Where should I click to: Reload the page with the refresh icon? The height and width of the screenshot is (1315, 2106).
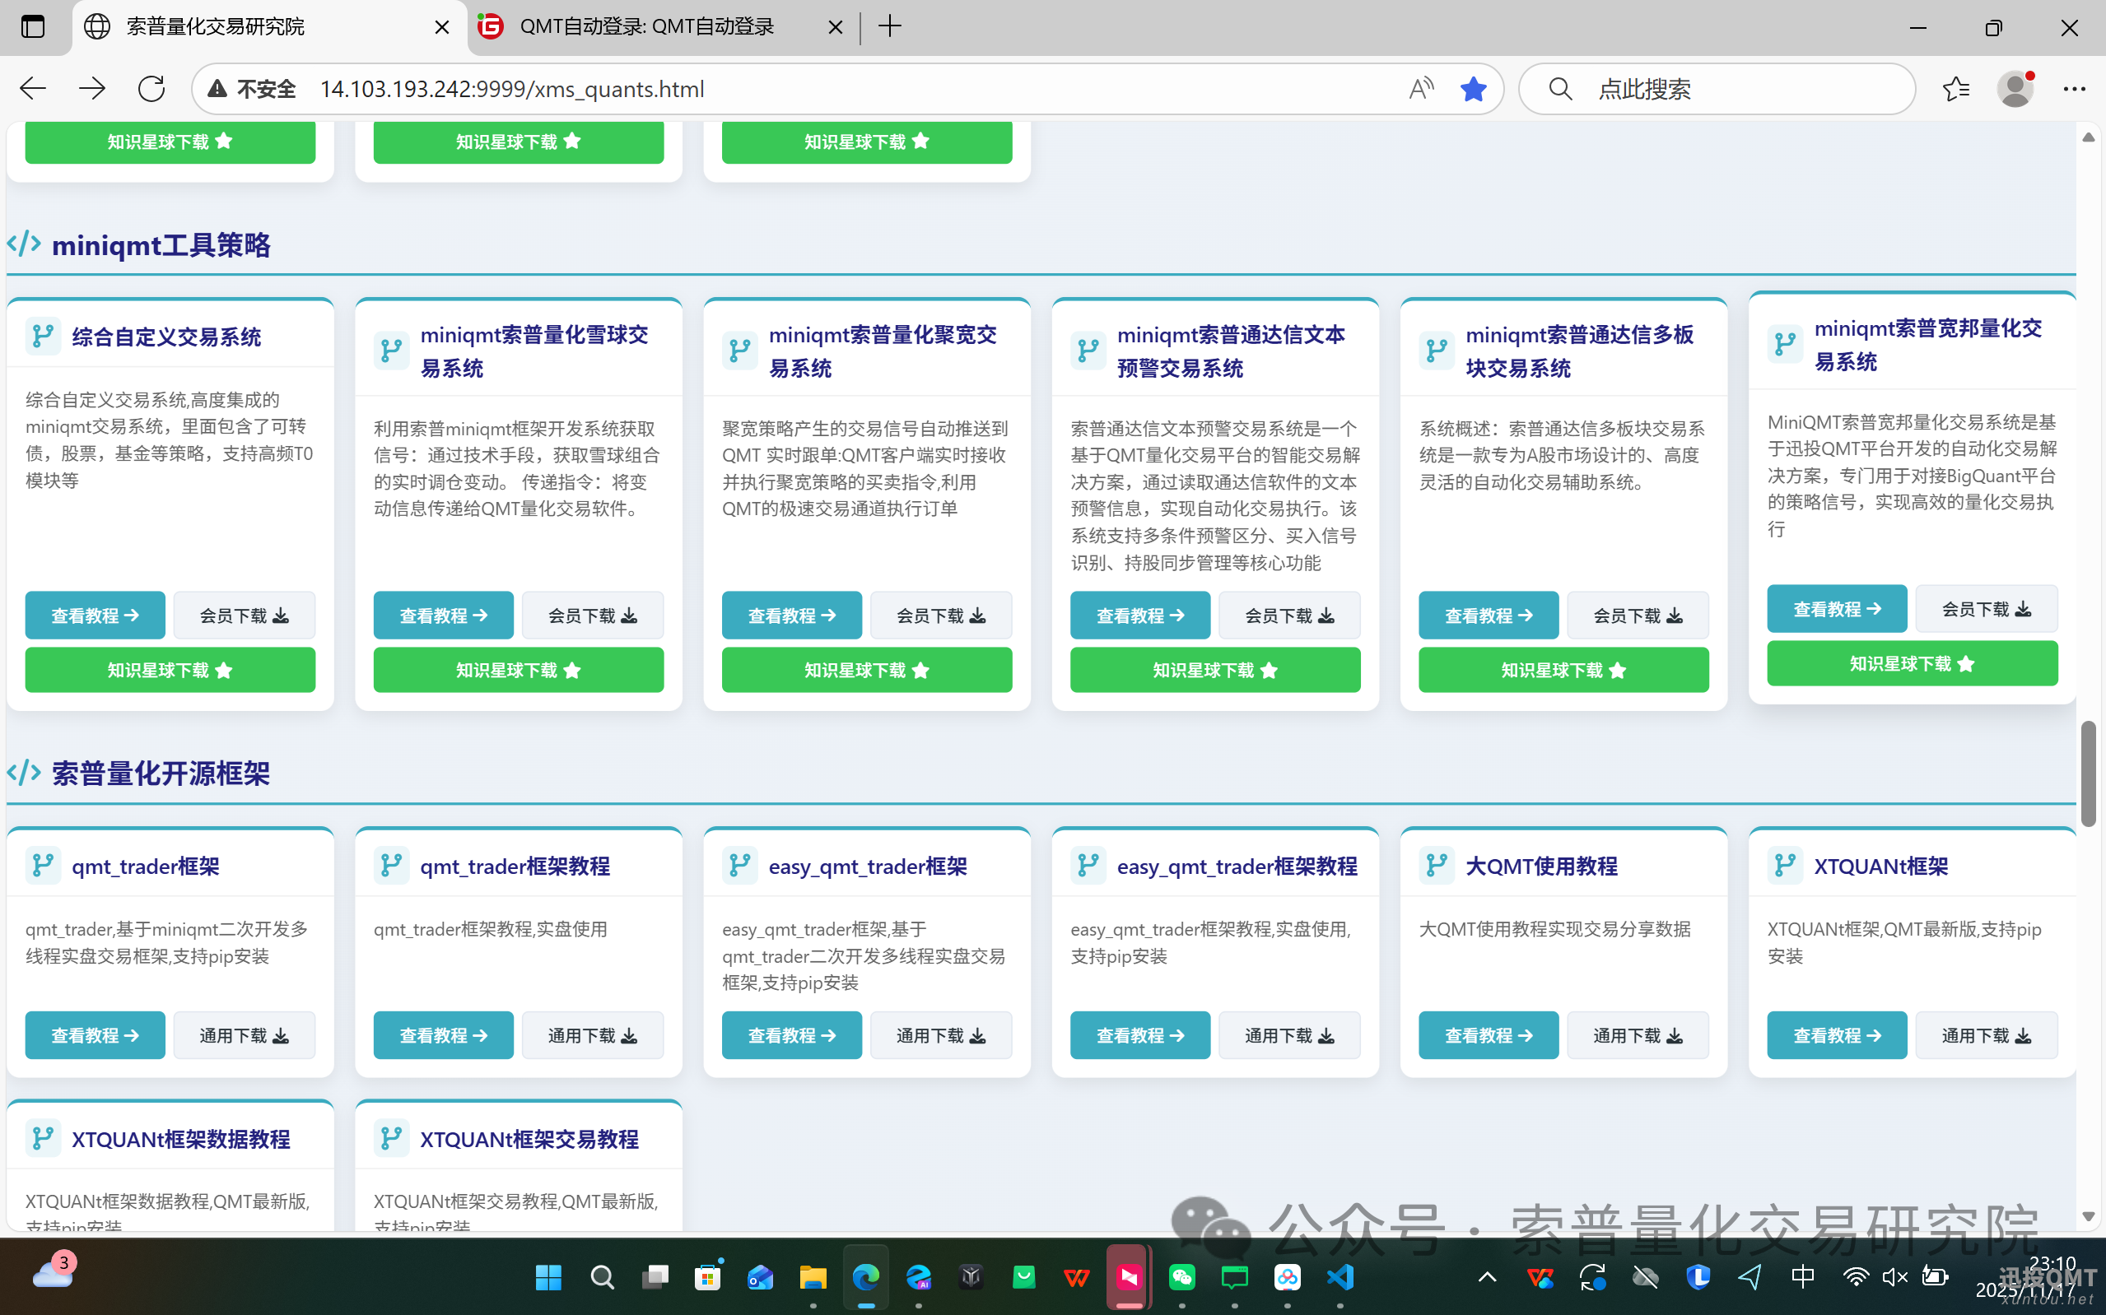[151, 88]
